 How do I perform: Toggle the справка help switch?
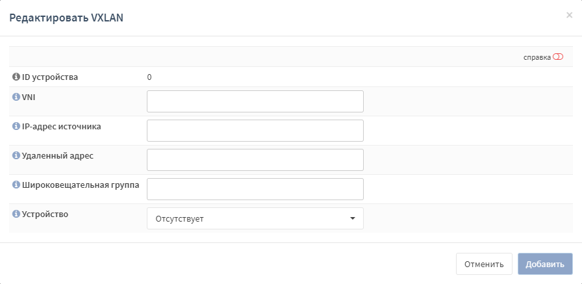point(558,57)
